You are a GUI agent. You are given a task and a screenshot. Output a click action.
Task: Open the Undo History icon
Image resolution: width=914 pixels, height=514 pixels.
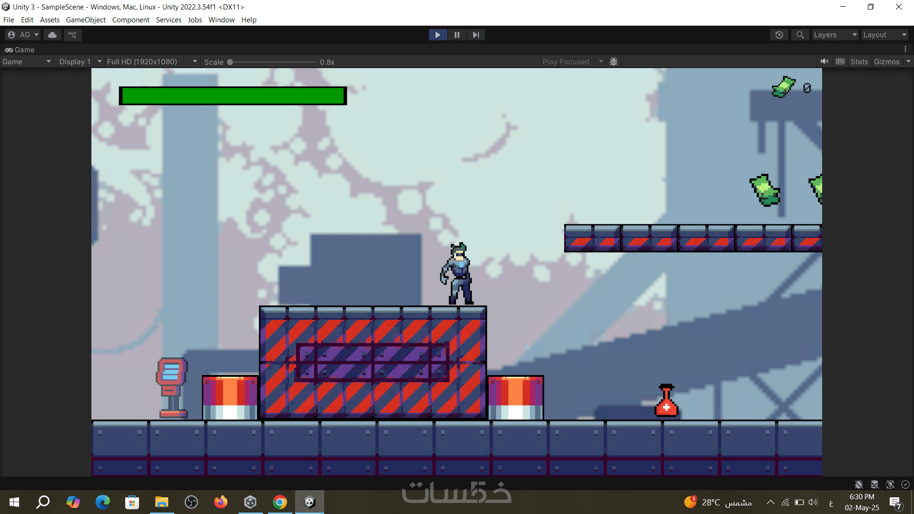779,35
